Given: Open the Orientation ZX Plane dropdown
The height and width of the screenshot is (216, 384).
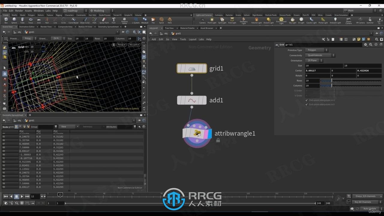Looking at the screenshot, I should (x=314, y=60).
